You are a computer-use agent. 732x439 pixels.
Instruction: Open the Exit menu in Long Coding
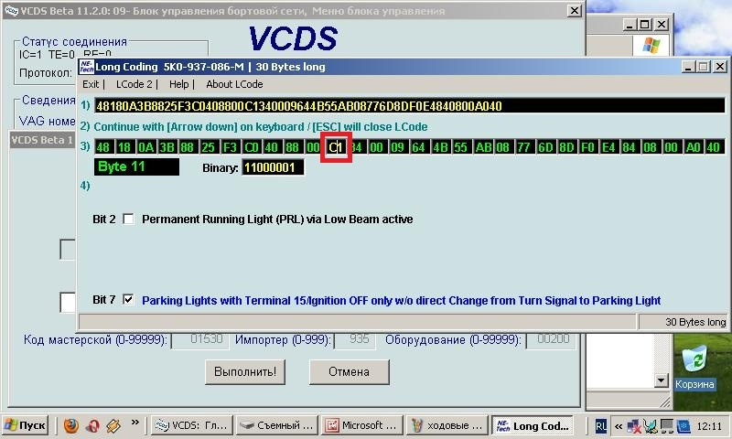click(91, 84)
